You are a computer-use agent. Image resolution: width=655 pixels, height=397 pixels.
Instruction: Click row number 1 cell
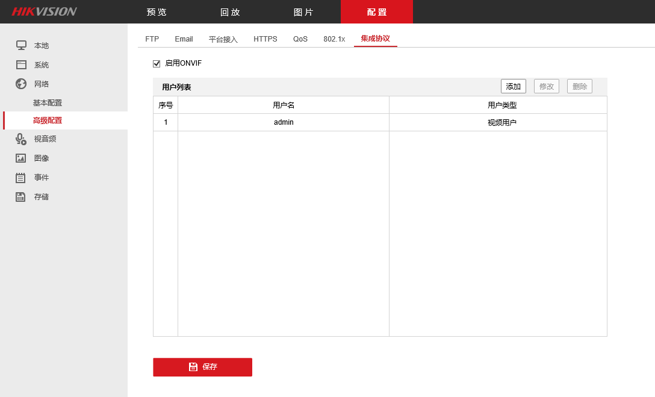pyautogui.click(x=166, y=122)
